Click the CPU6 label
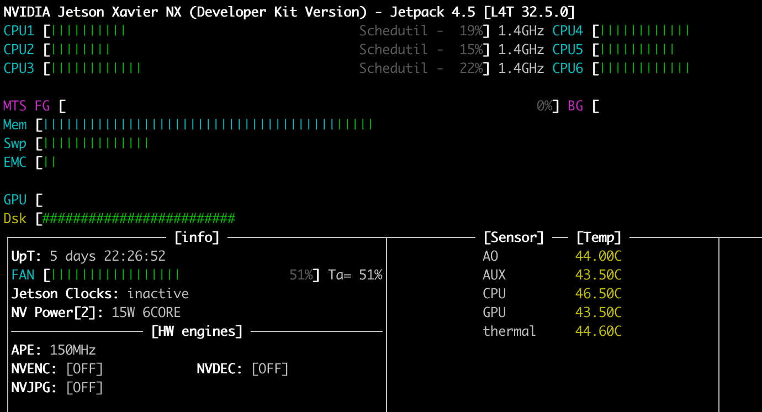The height and width of the screenshot is (412, 762). [x=568, y=68]
